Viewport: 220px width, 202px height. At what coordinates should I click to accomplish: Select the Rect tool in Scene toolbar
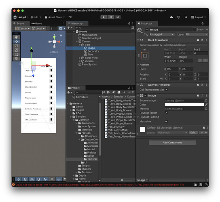click(x=16, y=54)
